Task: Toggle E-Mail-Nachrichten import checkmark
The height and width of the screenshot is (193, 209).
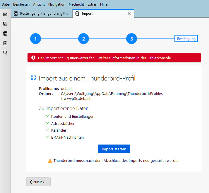Action: tap(48, 137)
